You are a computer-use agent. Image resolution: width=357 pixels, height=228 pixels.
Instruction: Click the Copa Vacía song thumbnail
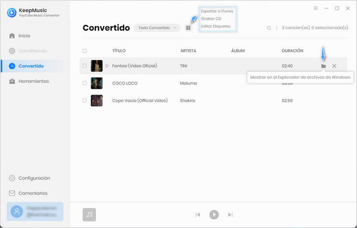97,101
